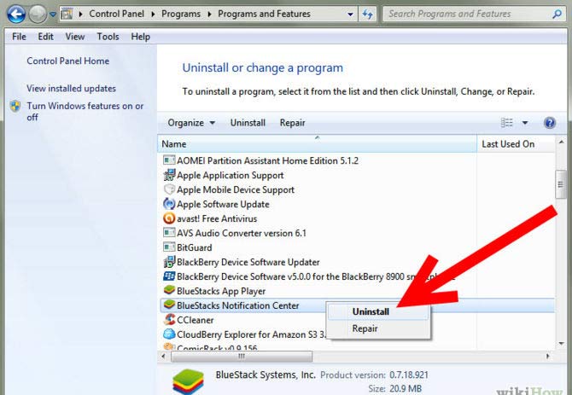Click the Uninstall toolbar button
Screen dimensions: 572x395
tap(248, 123)
